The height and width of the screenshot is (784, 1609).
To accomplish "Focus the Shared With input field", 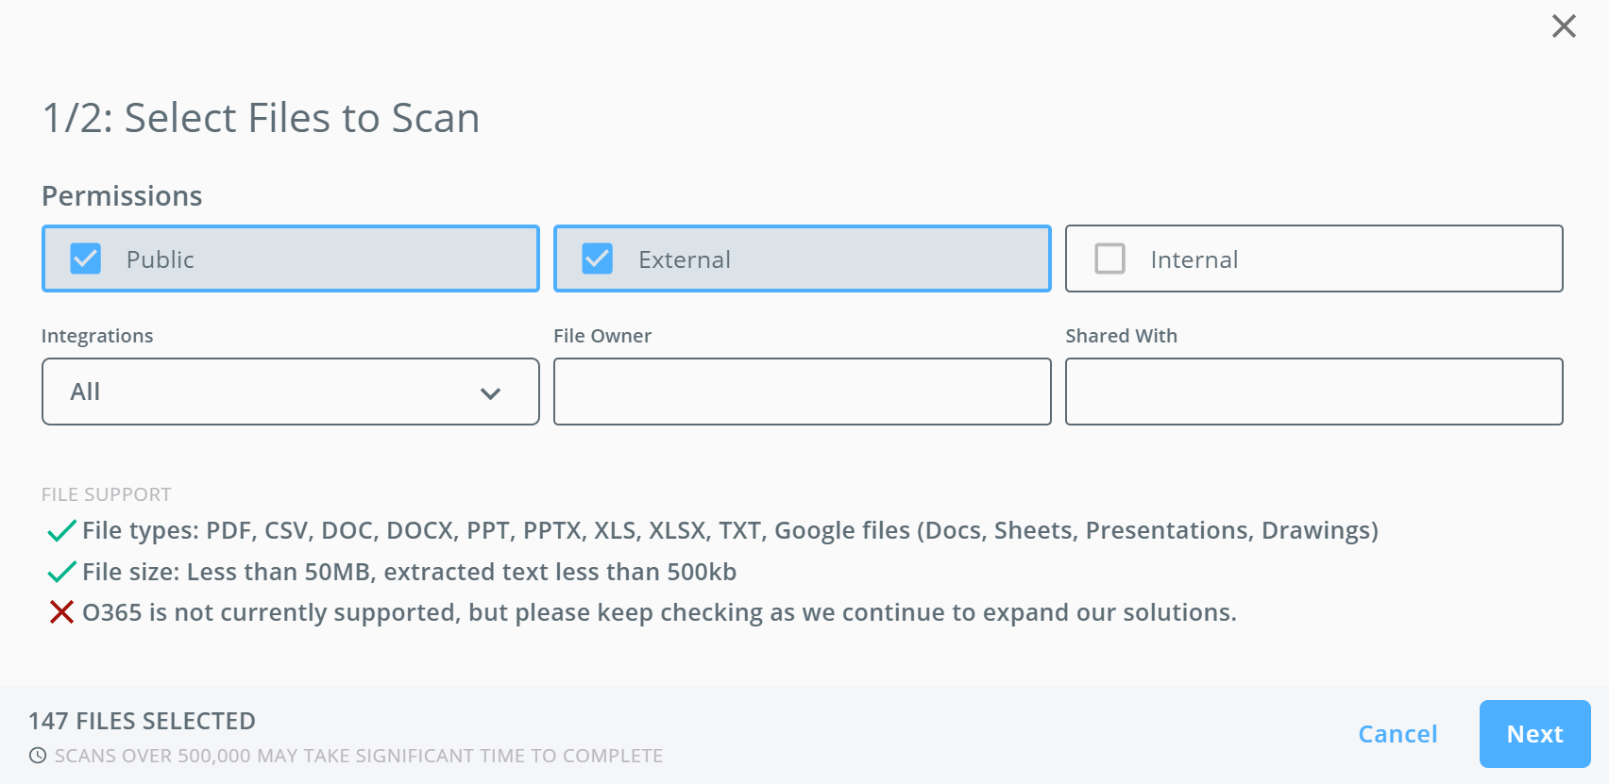I will point(1314,392).
